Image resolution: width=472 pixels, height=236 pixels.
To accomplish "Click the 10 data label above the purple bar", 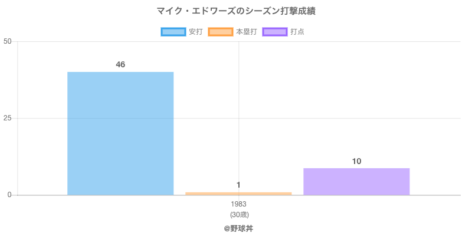I will [356, 161].
